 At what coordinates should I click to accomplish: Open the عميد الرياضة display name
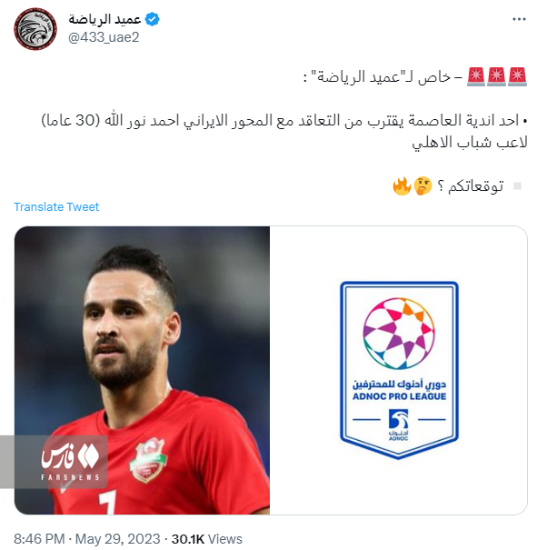tap(104, 19)
